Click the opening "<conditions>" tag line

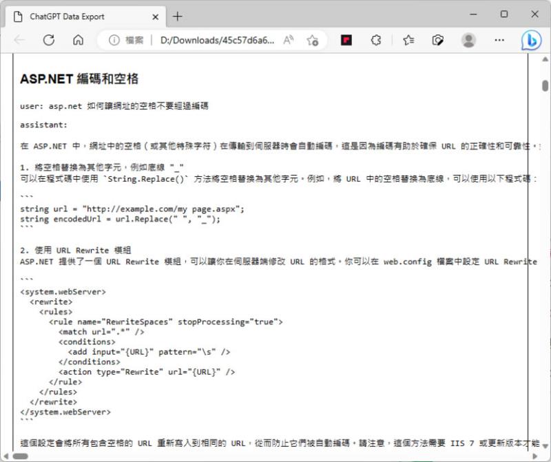87,342
